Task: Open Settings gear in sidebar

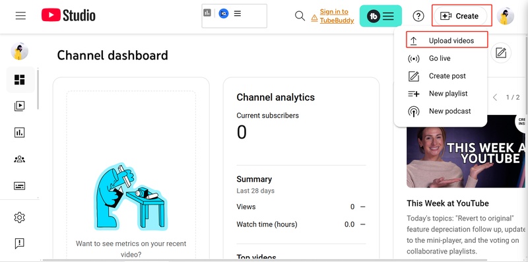Action: 20,217
